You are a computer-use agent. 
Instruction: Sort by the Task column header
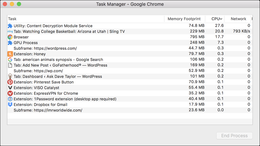click(x=86, y=19)
